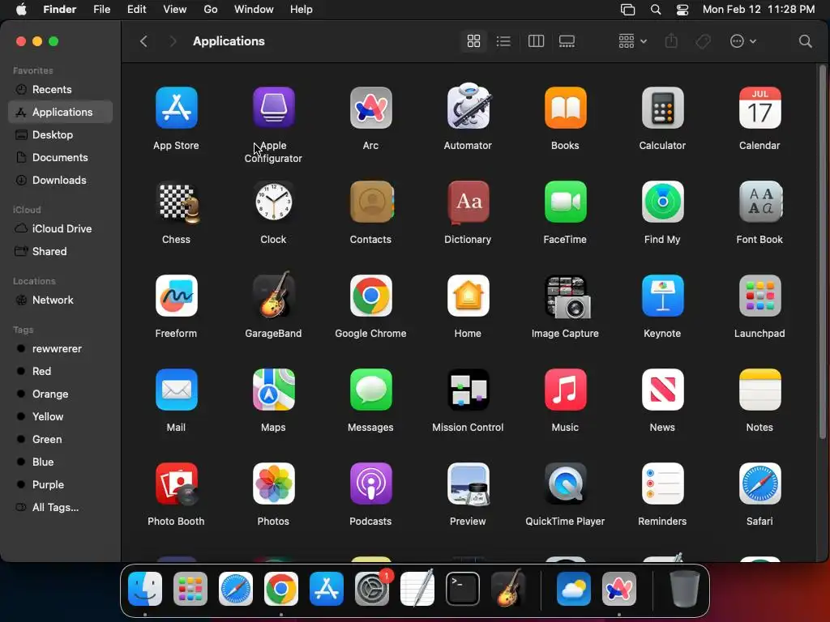Screen dimensions: 830x622
Task: Select Desktop in the sidebar
Action: pos(60,135)
